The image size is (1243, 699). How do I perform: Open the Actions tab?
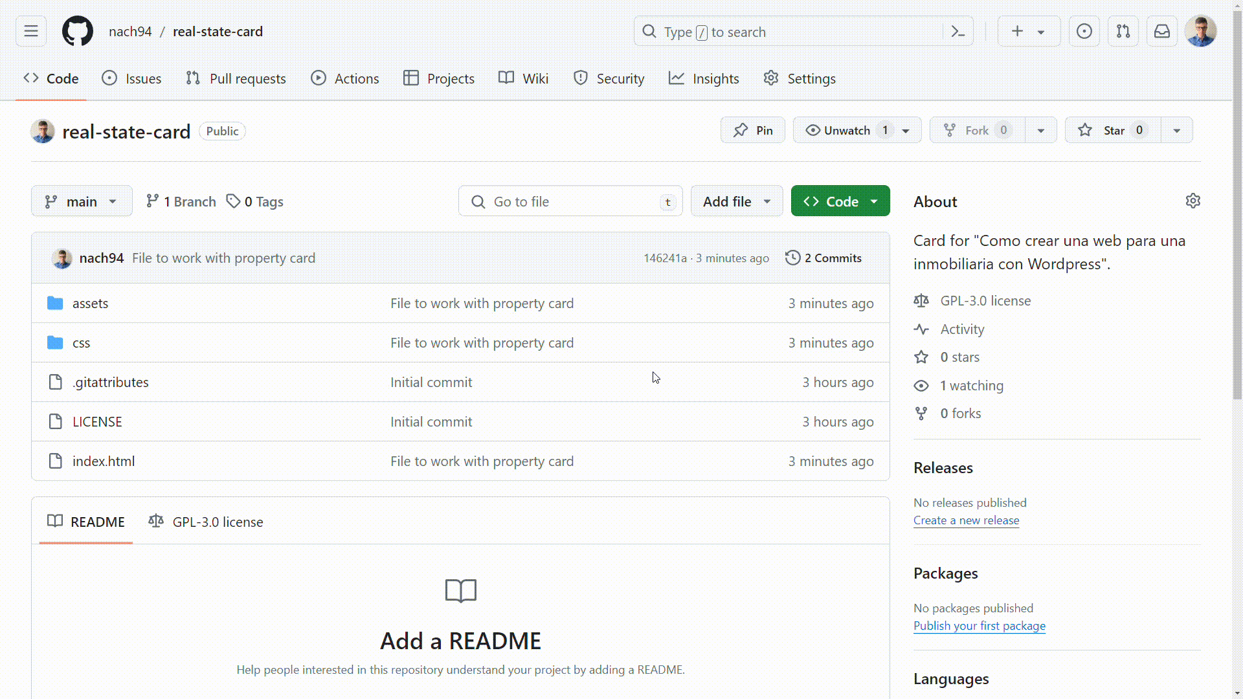[344, 78]
